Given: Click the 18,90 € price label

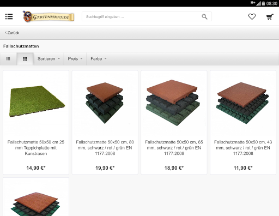Looking at the screenshot, I should click(x=174, y=168).
